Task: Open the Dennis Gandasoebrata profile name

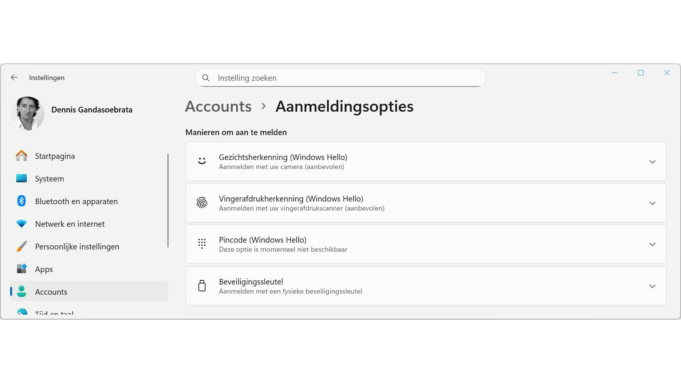Action: (92, 110)
